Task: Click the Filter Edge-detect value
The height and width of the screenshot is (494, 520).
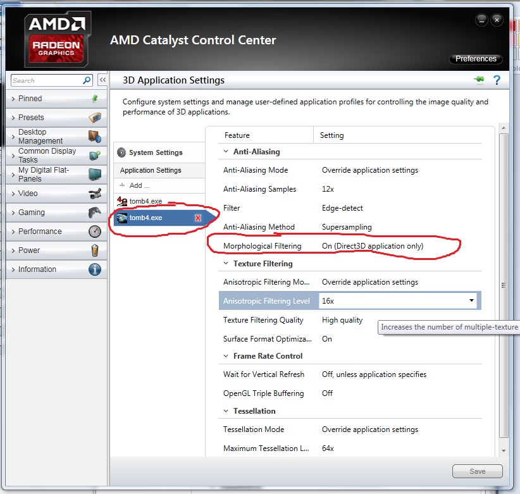Action: tap(342, 208)
